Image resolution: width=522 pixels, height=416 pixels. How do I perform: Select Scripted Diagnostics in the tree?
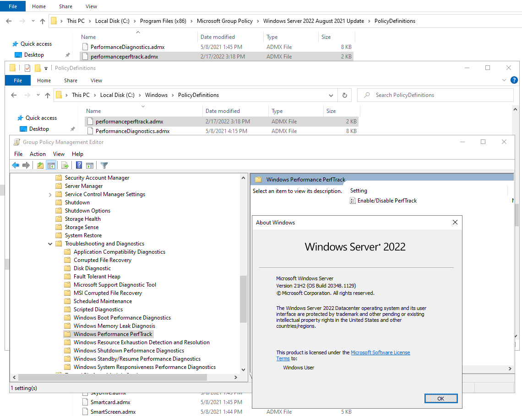pyautogui.click(x=98, y=309)
